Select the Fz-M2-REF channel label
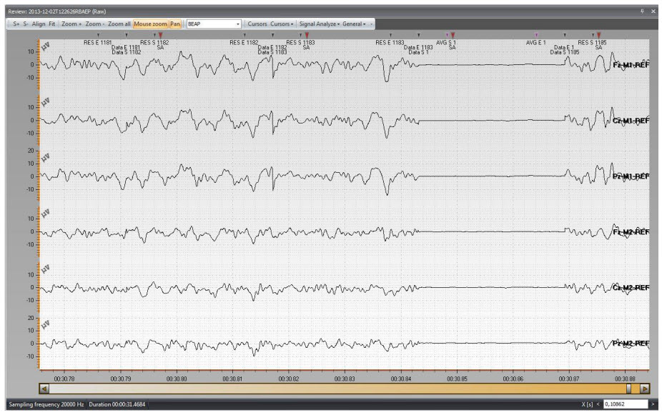The image size is (662, 415). tap(631, 232)
